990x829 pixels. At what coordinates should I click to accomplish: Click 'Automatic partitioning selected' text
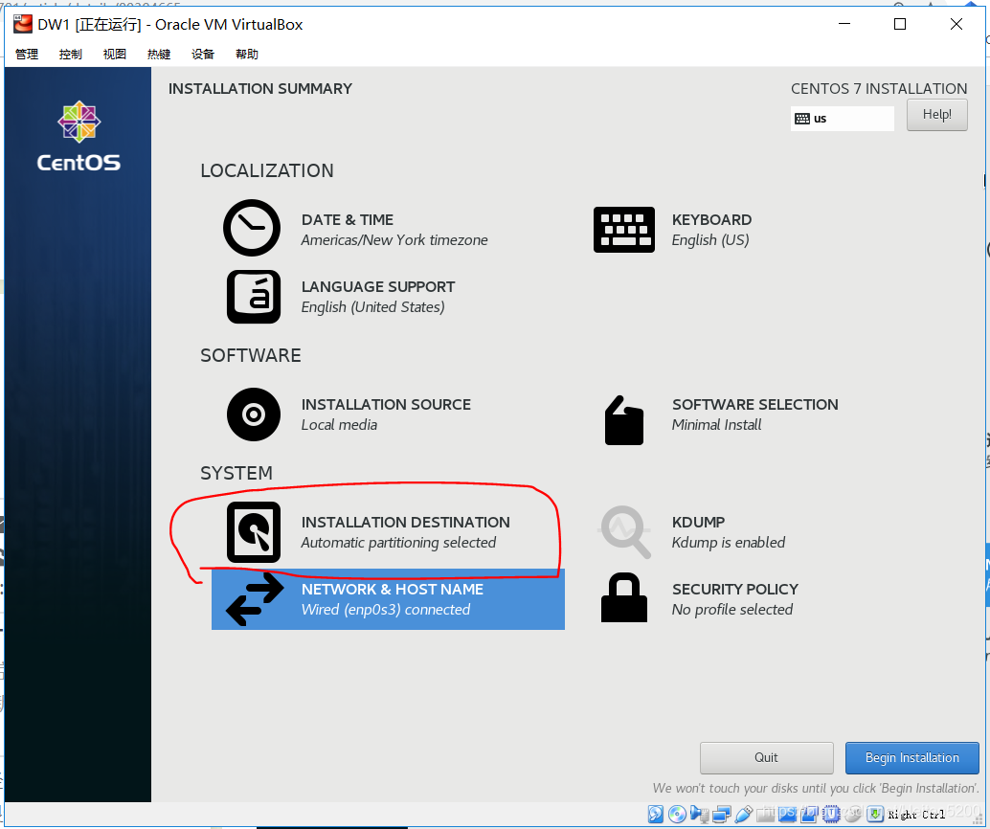pos(398,543)
